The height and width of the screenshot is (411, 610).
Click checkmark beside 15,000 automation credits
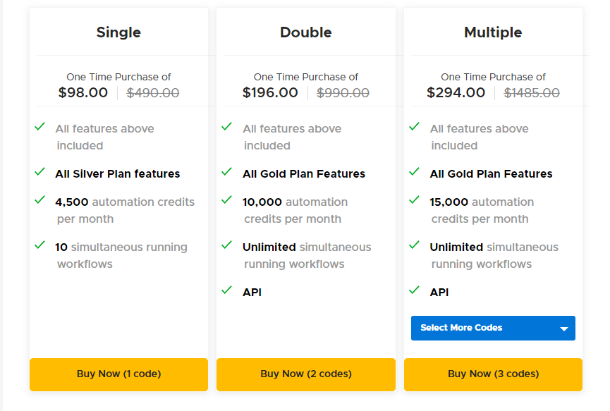coord(414,200)
